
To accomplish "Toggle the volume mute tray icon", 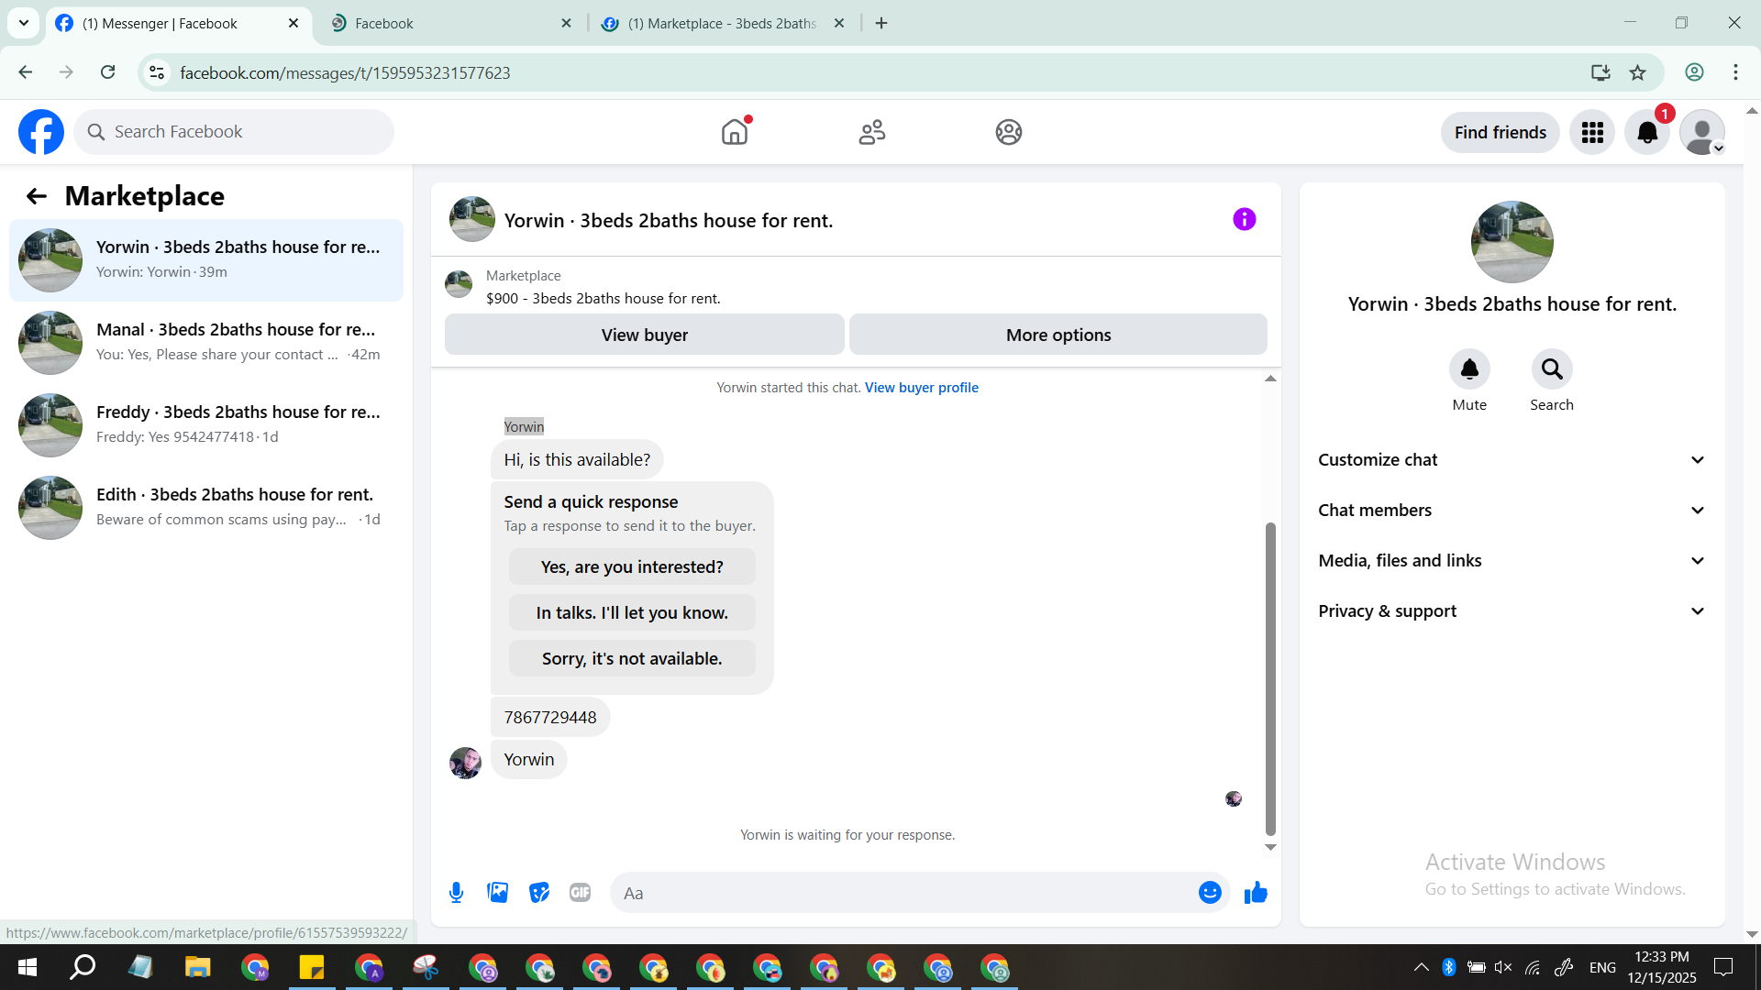I will click(x=1502, y=967).
